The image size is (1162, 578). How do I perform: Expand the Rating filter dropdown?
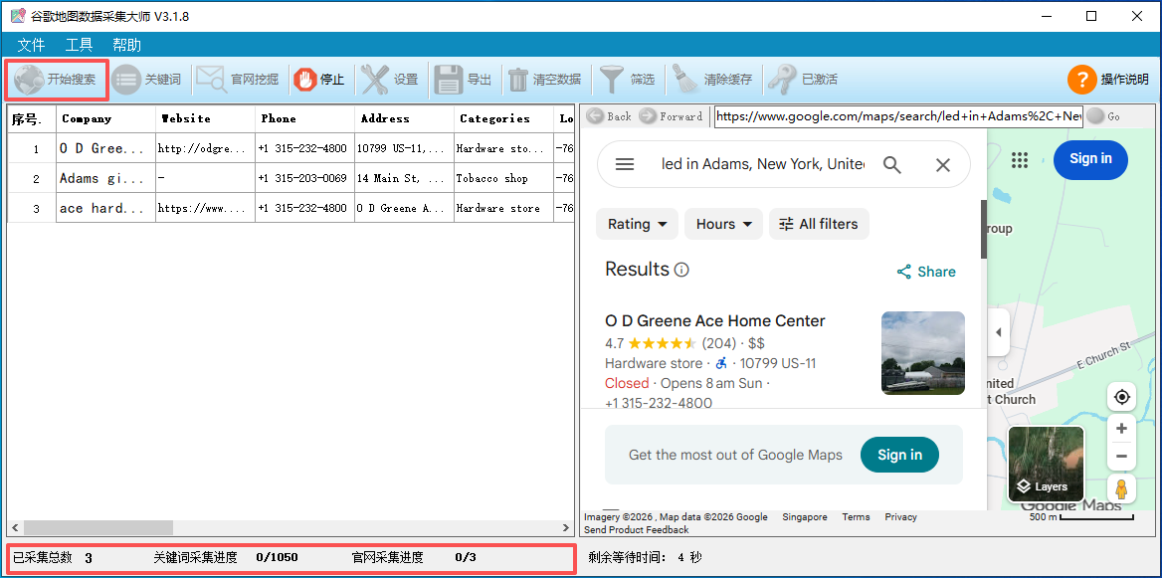[637, 224]
